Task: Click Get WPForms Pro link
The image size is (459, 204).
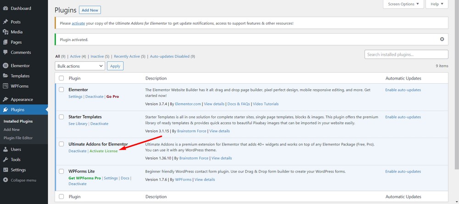Action: pyautogui.click(x=84, y=178)
